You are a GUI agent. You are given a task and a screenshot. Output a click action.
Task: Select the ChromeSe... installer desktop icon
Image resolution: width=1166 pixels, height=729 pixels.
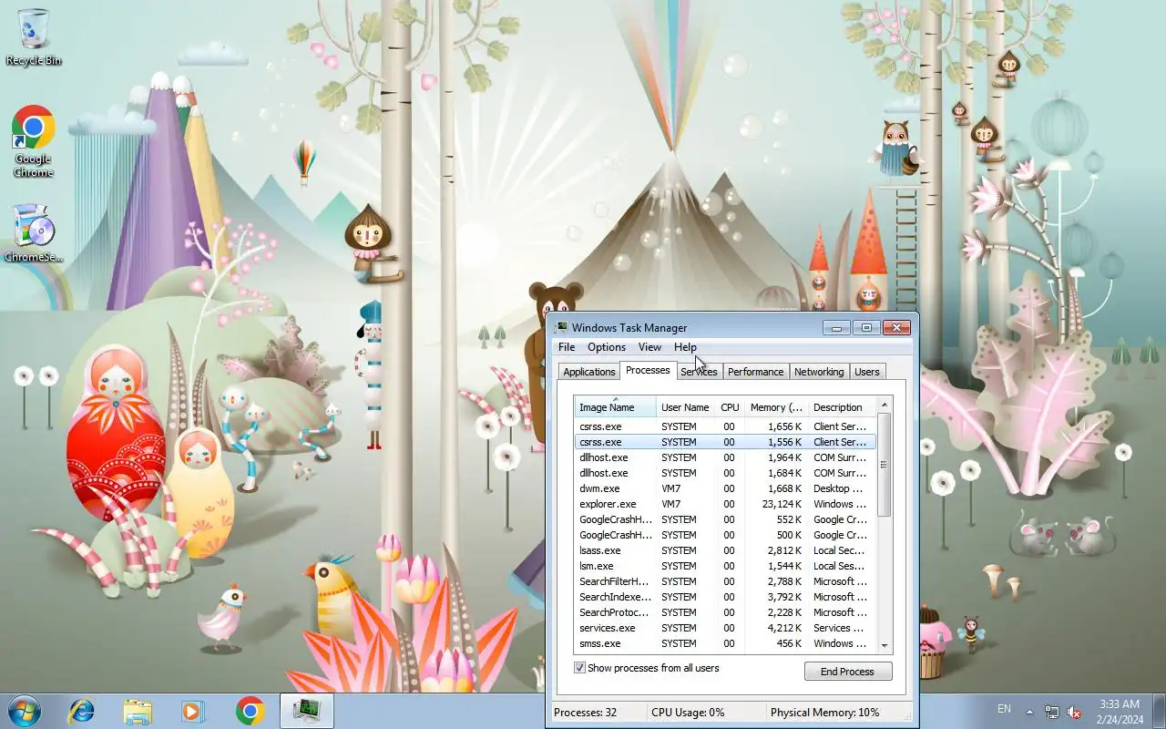pyautogui.click(x=34, y=233)
